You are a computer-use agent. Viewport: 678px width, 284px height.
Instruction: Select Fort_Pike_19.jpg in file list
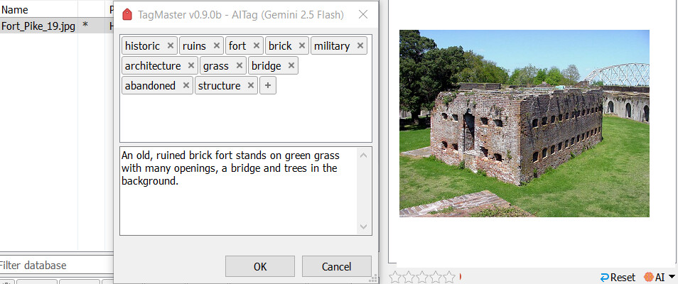coord(38,26)
